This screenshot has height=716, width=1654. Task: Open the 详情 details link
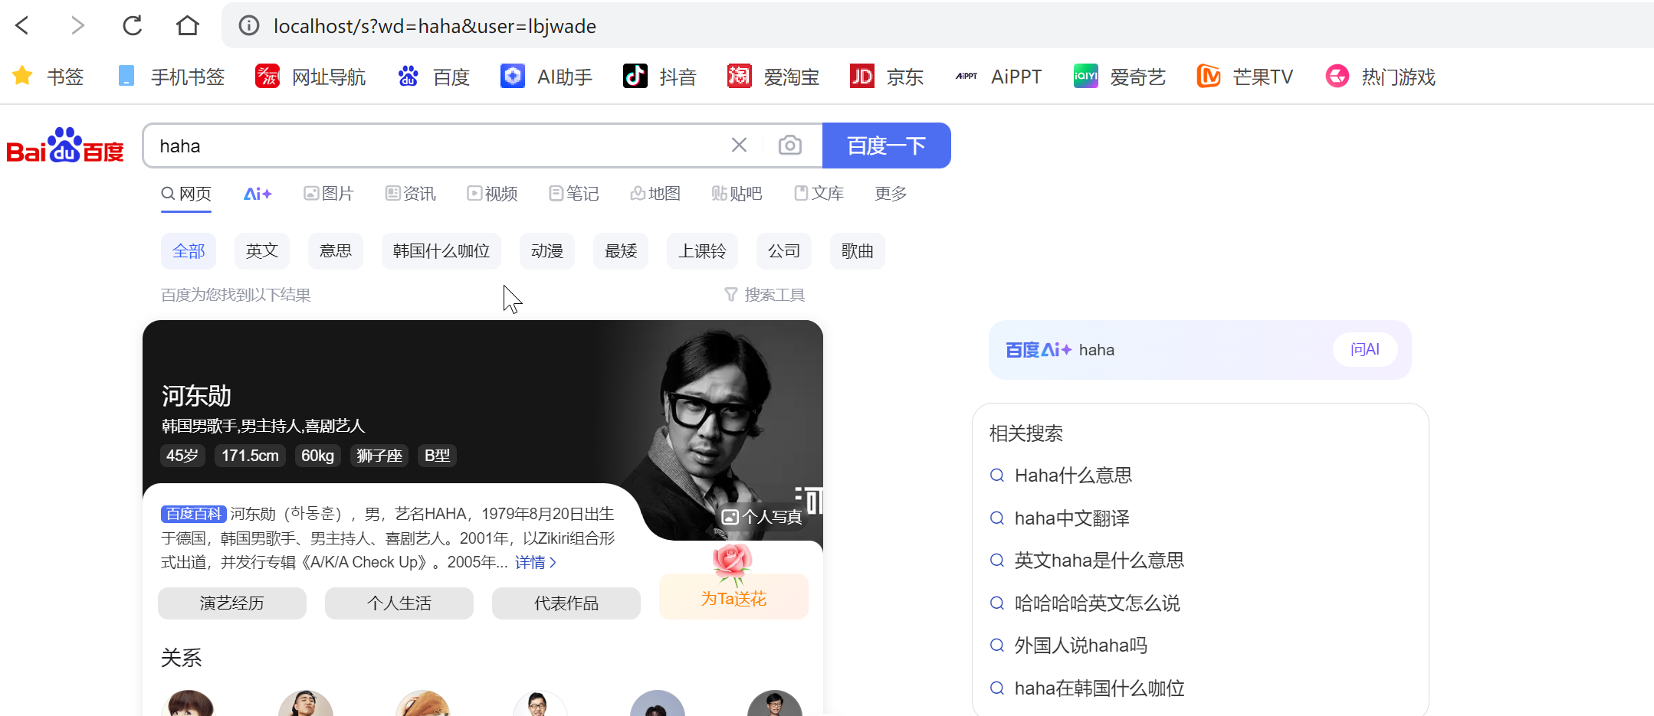click(x=536, y=563)
